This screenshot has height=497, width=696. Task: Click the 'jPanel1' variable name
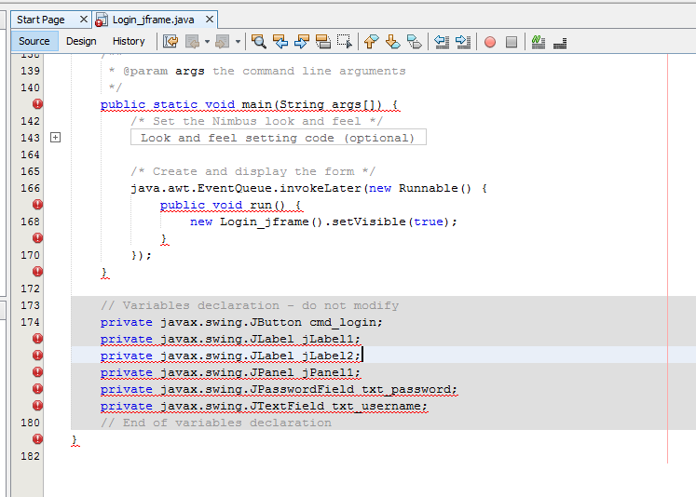point(328,372)
